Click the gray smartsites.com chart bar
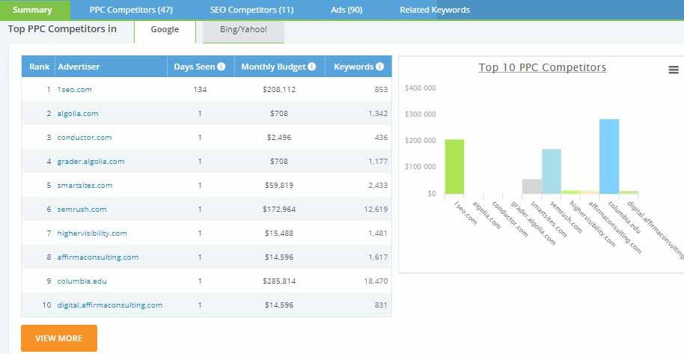This screenshot has width=684, height=354. tap(532, 186)
